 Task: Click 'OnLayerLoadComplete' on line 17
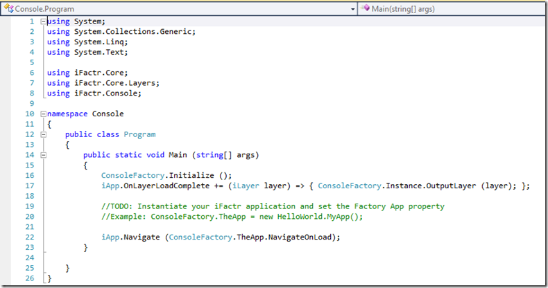[166, 186]
